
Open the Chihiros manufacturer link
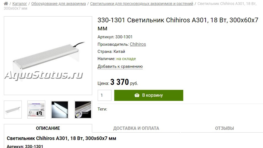click(138, 44)
